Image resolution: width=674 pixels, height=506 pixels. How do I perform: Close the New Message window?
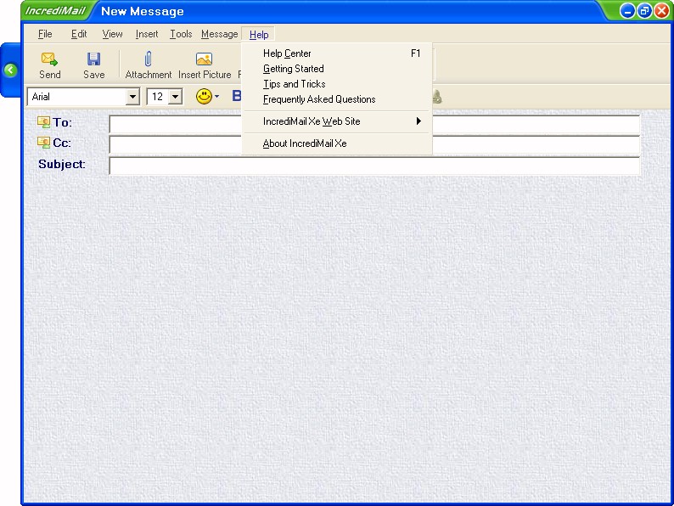coord(661,11)
